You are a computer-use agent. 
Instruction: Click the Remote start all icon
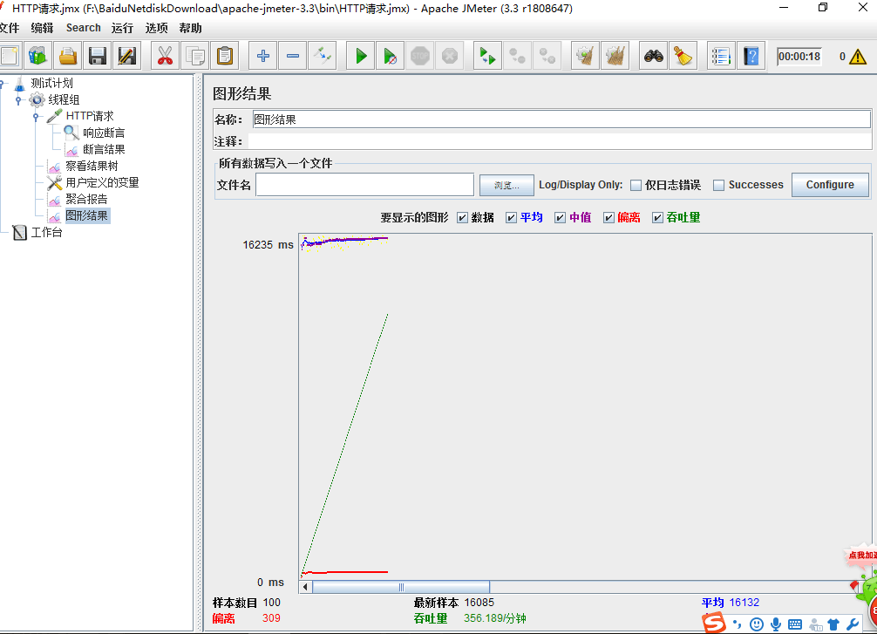coord(487,56)
